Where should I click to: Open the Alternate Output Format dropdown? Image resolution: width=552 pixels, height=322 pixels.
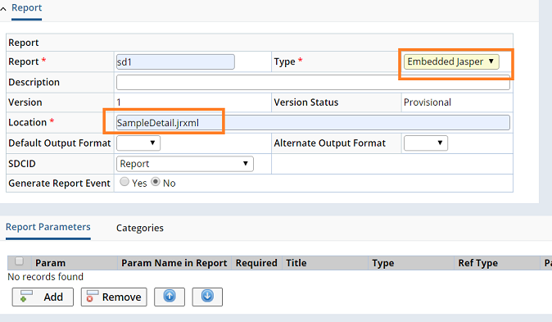tap(425, 143)
